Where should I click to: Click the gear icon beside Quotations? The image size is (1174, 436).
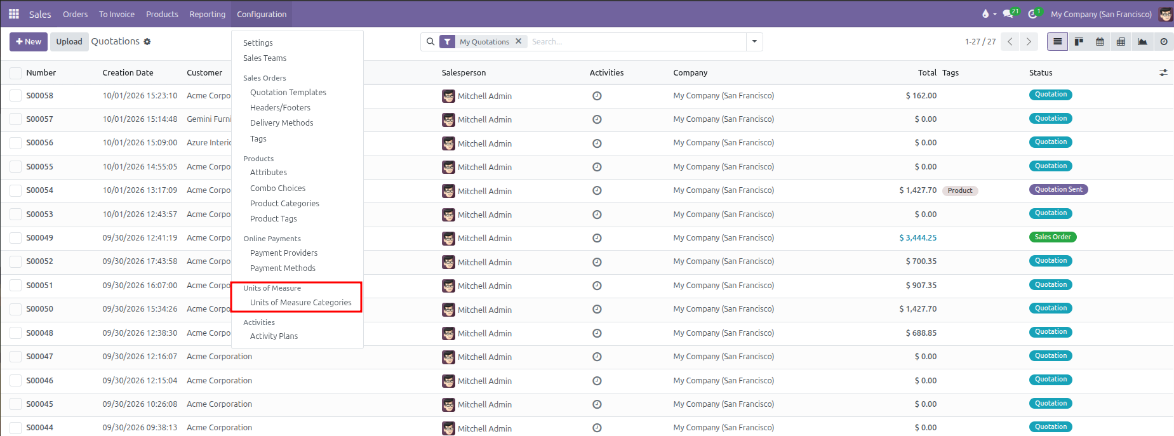pyautogui.click(x=147, y=42)
